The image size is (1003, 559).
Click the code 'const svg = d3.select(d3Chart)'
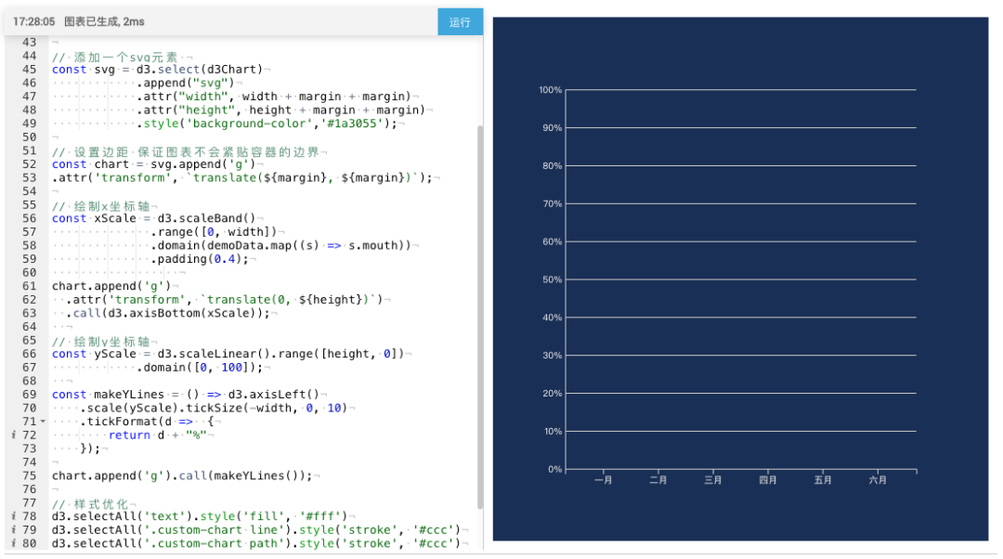coord(157,69)
